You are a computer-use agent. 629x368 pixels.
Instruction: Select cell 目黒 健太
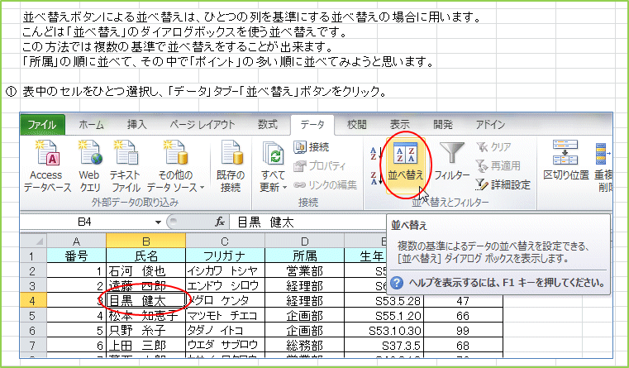[x=146, y=300]
